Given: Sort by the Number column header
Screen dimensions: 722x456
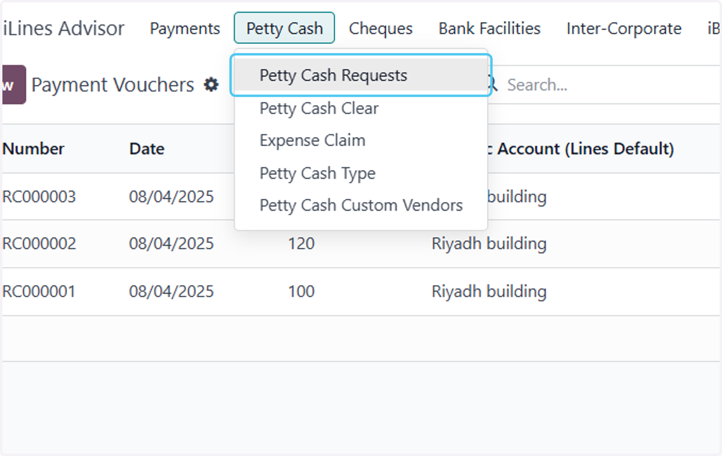Looking at the screenshot, I should 34,149.
